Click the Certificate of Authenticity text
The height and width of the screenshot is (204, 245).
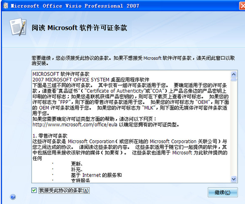pyautogui.click(x=115, y=91)
